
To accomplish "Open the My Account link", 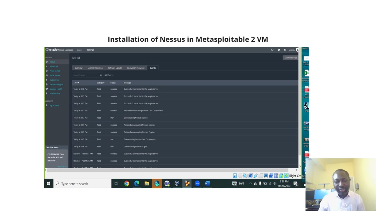I will (x=54, y=105).
